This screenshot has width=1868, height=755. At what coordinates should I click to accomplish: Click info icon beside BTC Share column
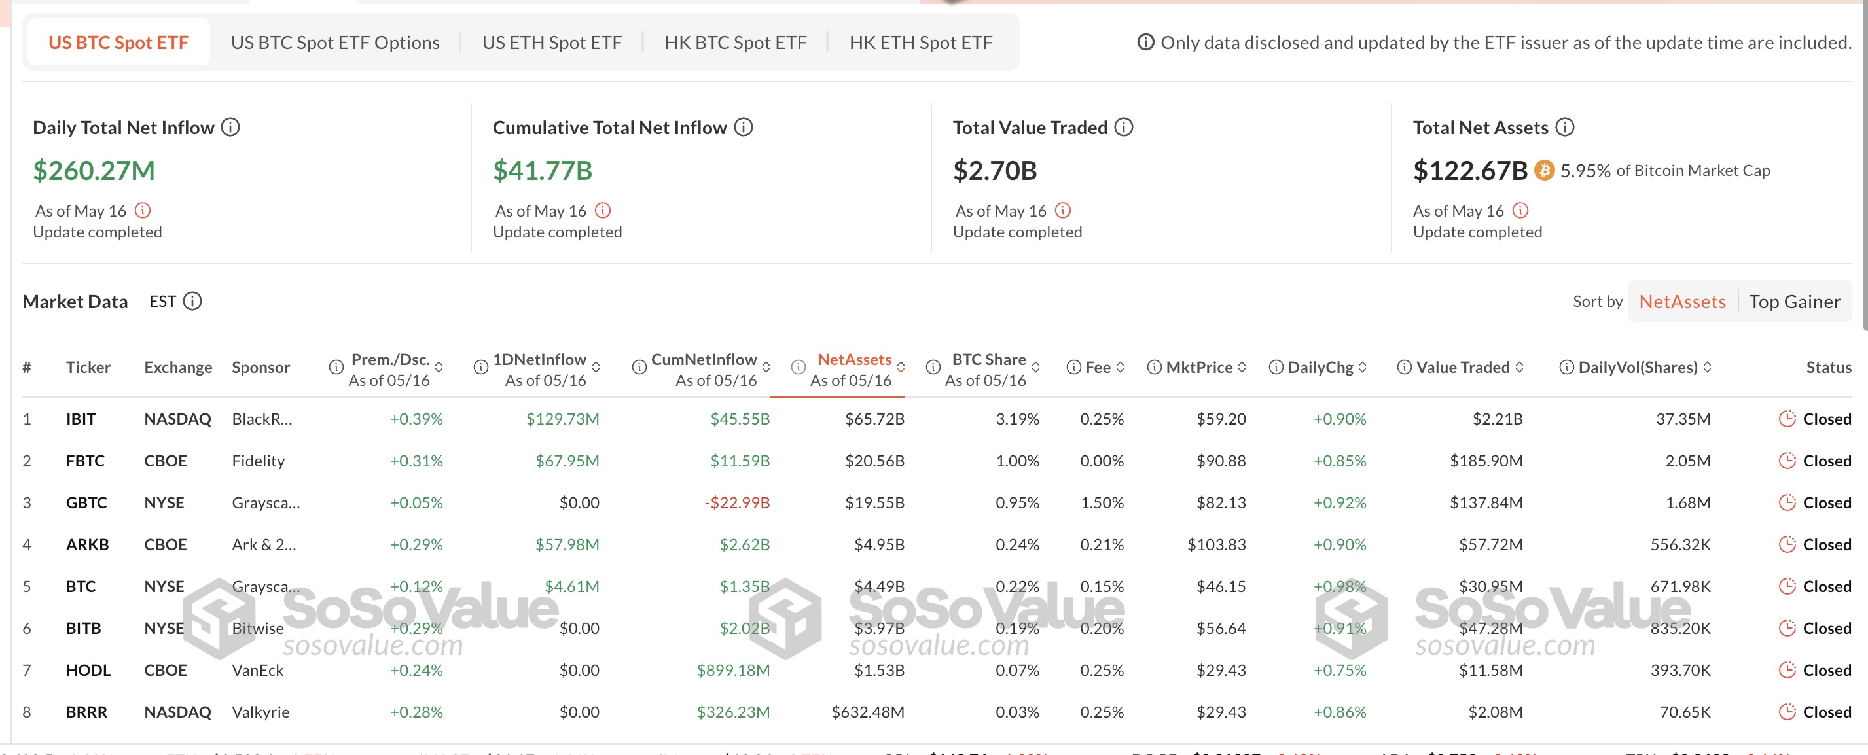click(933, 367)
